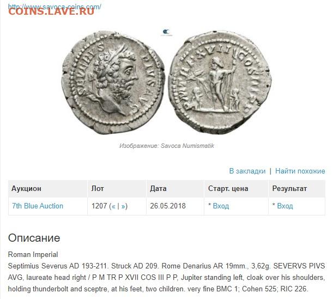This screenshot has height=299, width=333.
Task: Click the Описание section heading
Action: pos(34,238)
